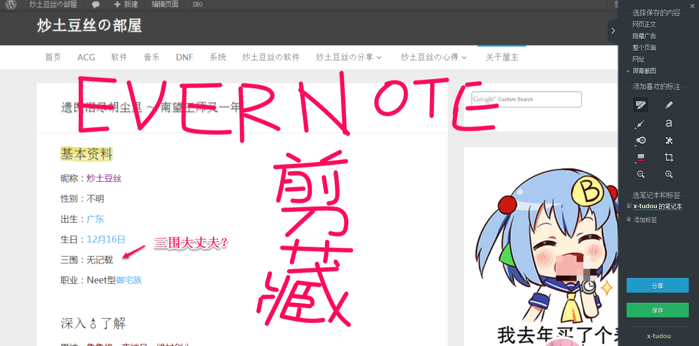699x346 pixels.
Task: Select the pencil marker tool
Action: click(669, 105)
